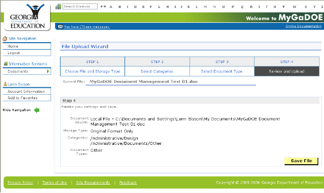Open the new messages link

click(87, 27)
